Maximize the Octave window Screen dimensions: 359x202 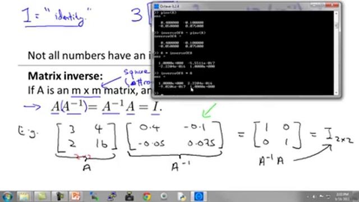(321, 5)
